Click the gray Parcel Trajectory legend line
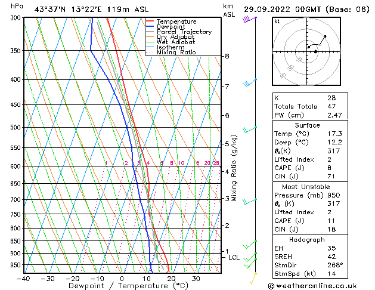The width and height of the screenshot is (375, 290). (150, 32)
